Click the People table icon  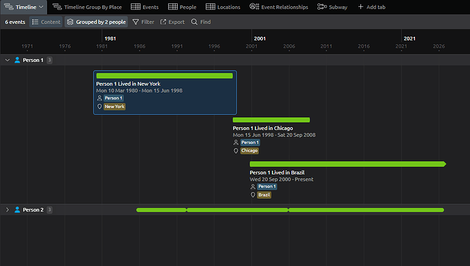coord(172,7)
